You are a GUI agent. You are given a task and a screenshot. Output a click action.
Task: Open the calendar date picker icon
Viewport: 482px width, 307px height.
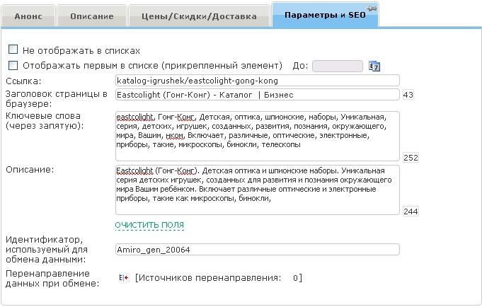click(375, 66)
